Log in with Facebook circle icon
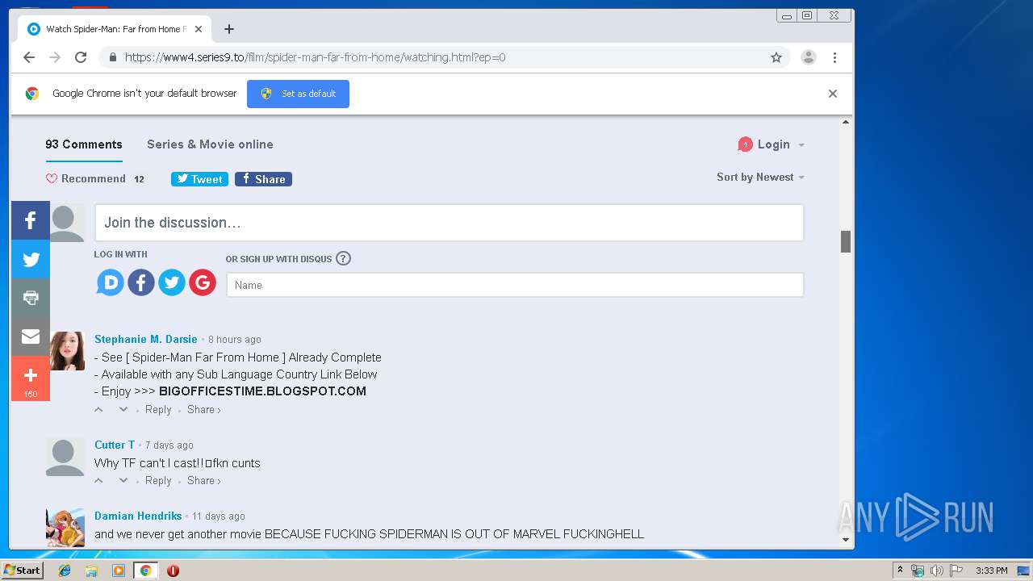Image resolution: width=1033 pixels, height=581 pixels. (141, 282)
